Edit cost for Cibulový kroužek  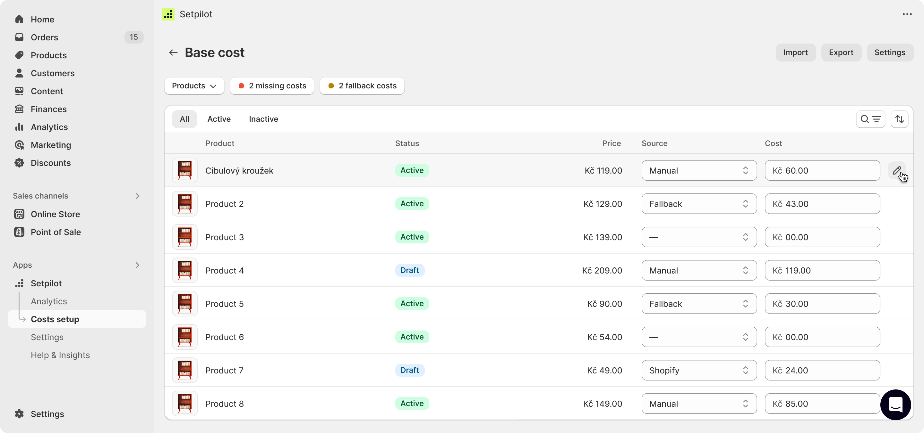point(897,171)
